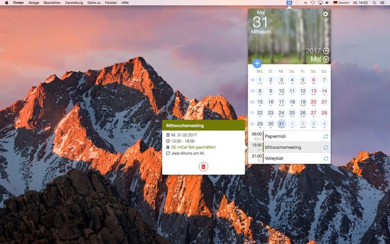Open Notification Center
Screen dimensions: 390x244
coord(382,3)
